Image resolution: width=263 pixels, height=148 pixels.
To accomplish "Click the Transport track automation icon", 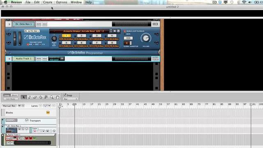I will [27, 120].
